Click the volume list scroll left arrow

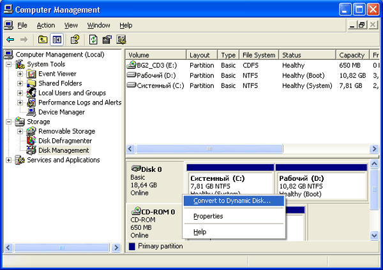(130, 149)
